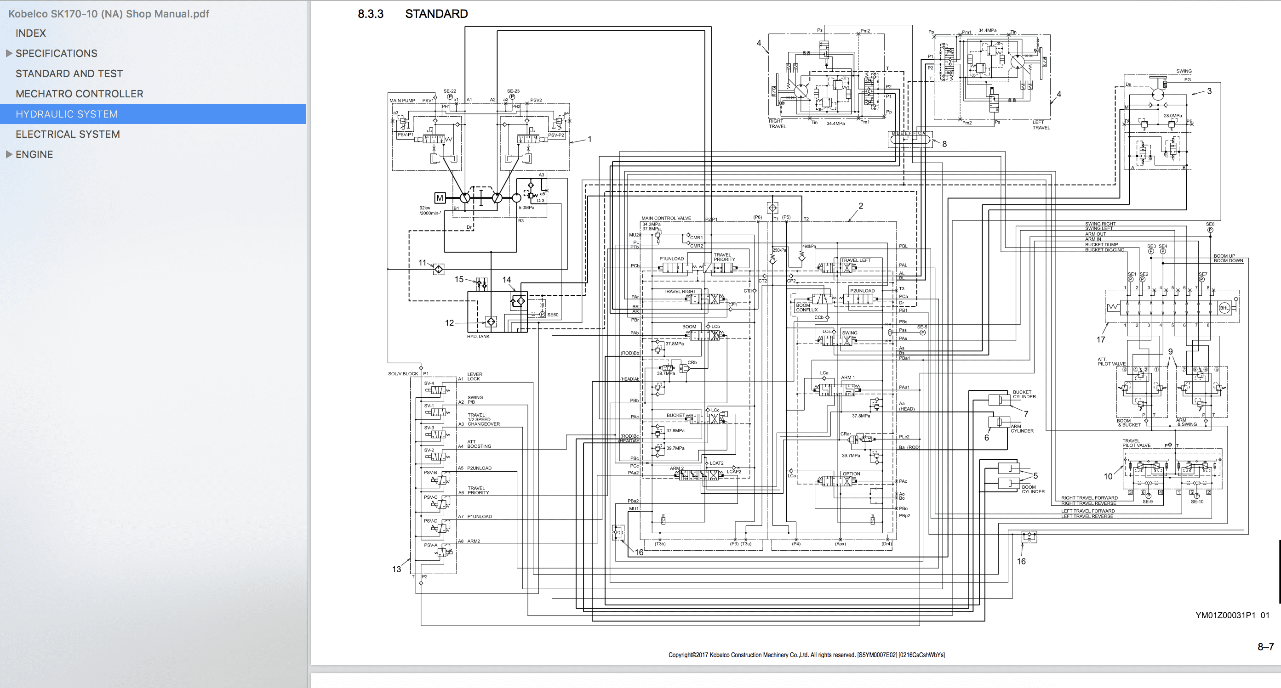Expand the ENGINE section disclosure arrow

click(x=9, y=154)
